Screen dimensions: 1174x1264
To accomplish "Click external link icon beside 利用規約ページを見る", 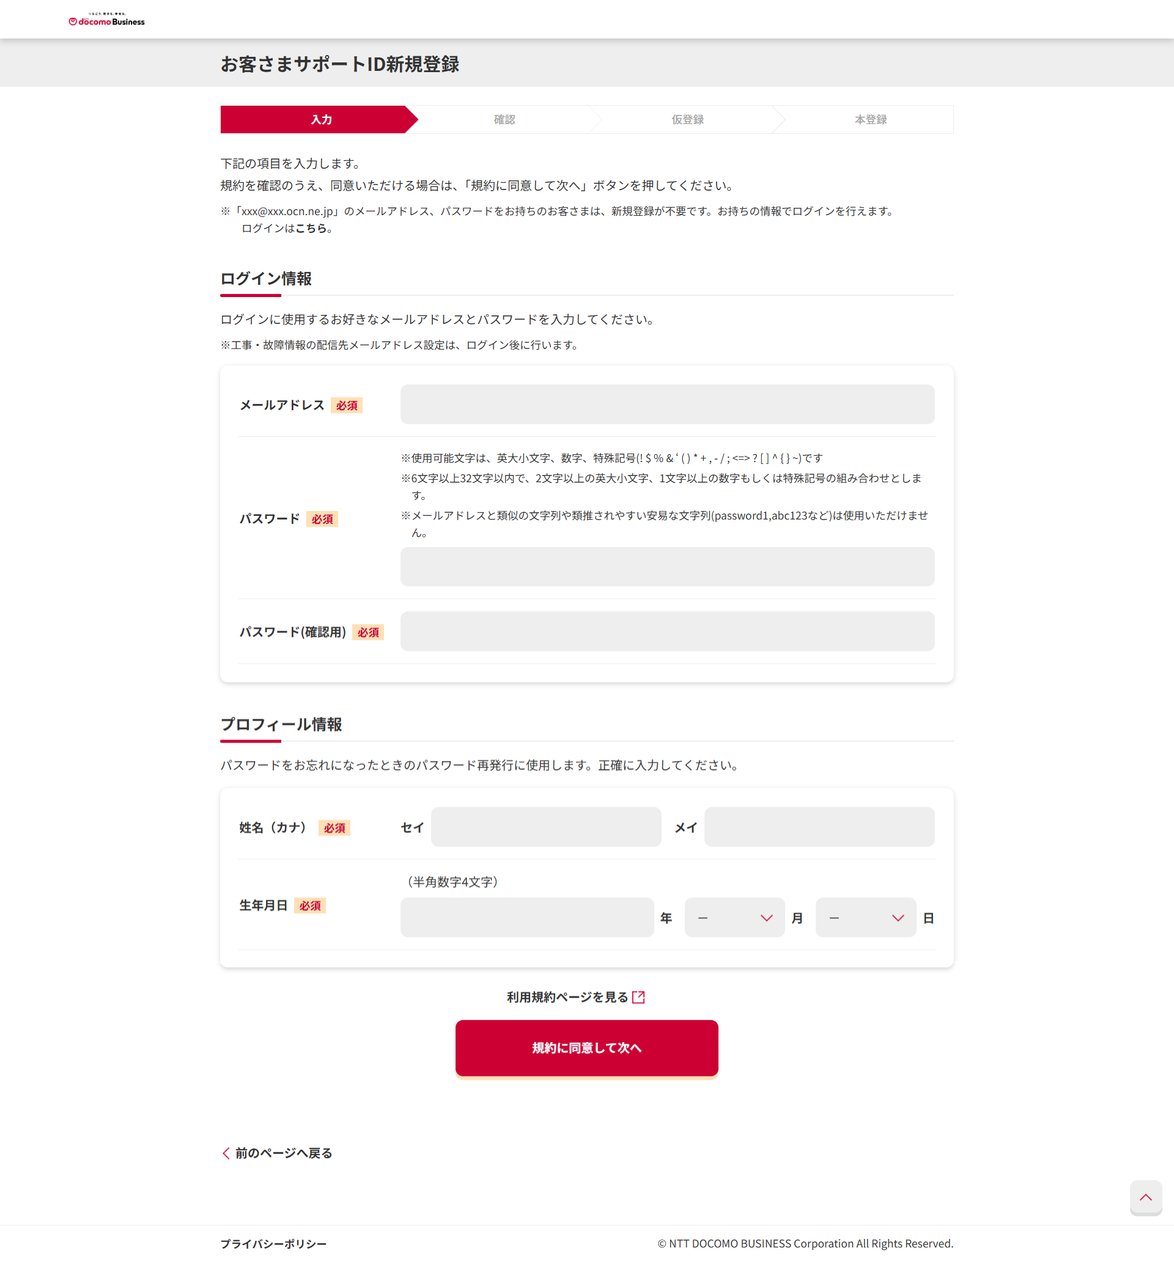I will [x=638, y=998].
